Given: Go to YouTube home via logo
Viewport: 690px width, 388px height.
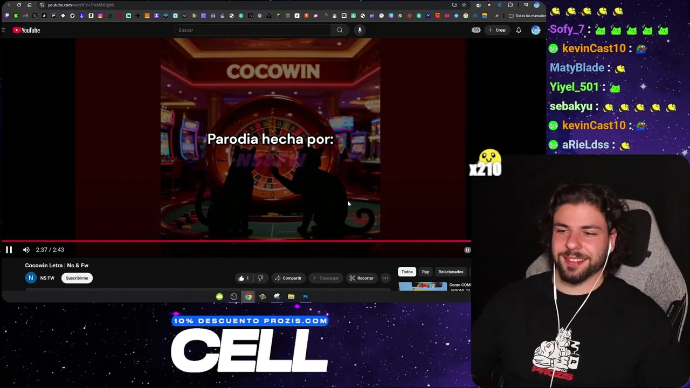Looking at the screenshot, I should [26, 30].
